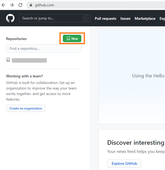Reload the page with the refresh icon
The width and height of the screenshot is (165, 170).
point(20,5)
